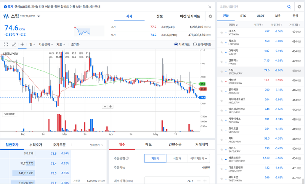Choose 시장가 order type
Screen dimensions: 305x184
(177, 159)
